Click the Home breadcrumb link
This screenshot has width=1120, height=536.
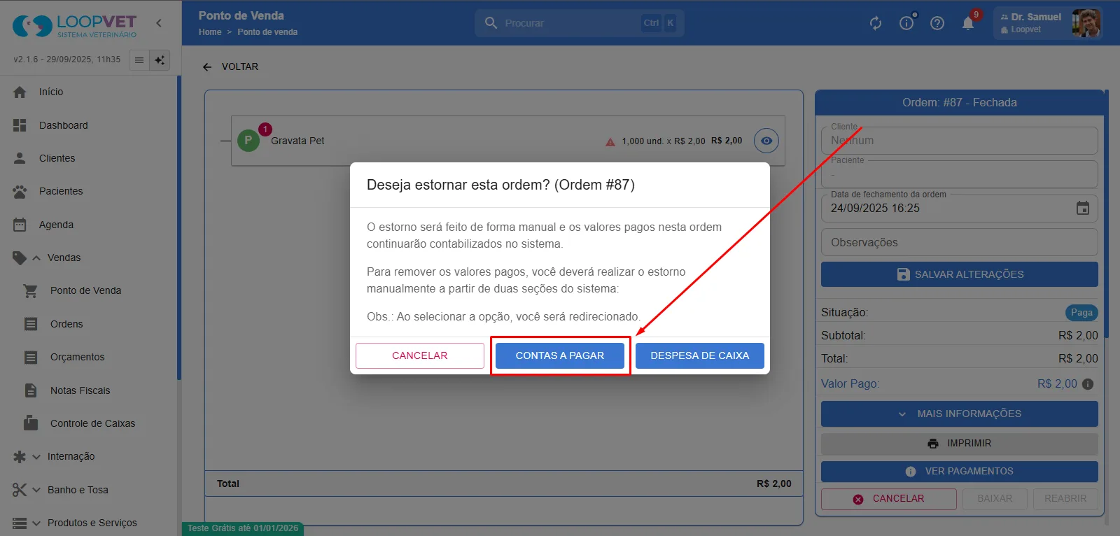point(209,32)
